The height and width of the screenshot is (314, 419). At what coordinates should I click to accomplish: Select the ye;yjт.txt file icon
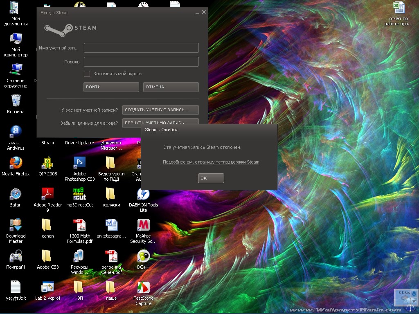[x=16, y=291]
